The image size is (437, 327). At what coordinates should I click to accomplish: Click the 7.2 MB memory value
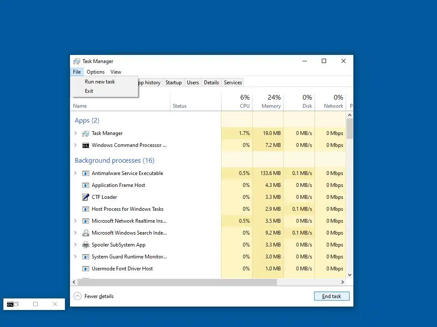click(x=273, y=145)
